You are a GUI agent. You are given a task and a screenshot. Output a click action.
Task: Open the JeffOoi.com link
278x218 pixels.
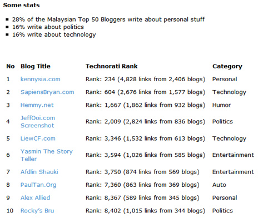click(38, 118)
